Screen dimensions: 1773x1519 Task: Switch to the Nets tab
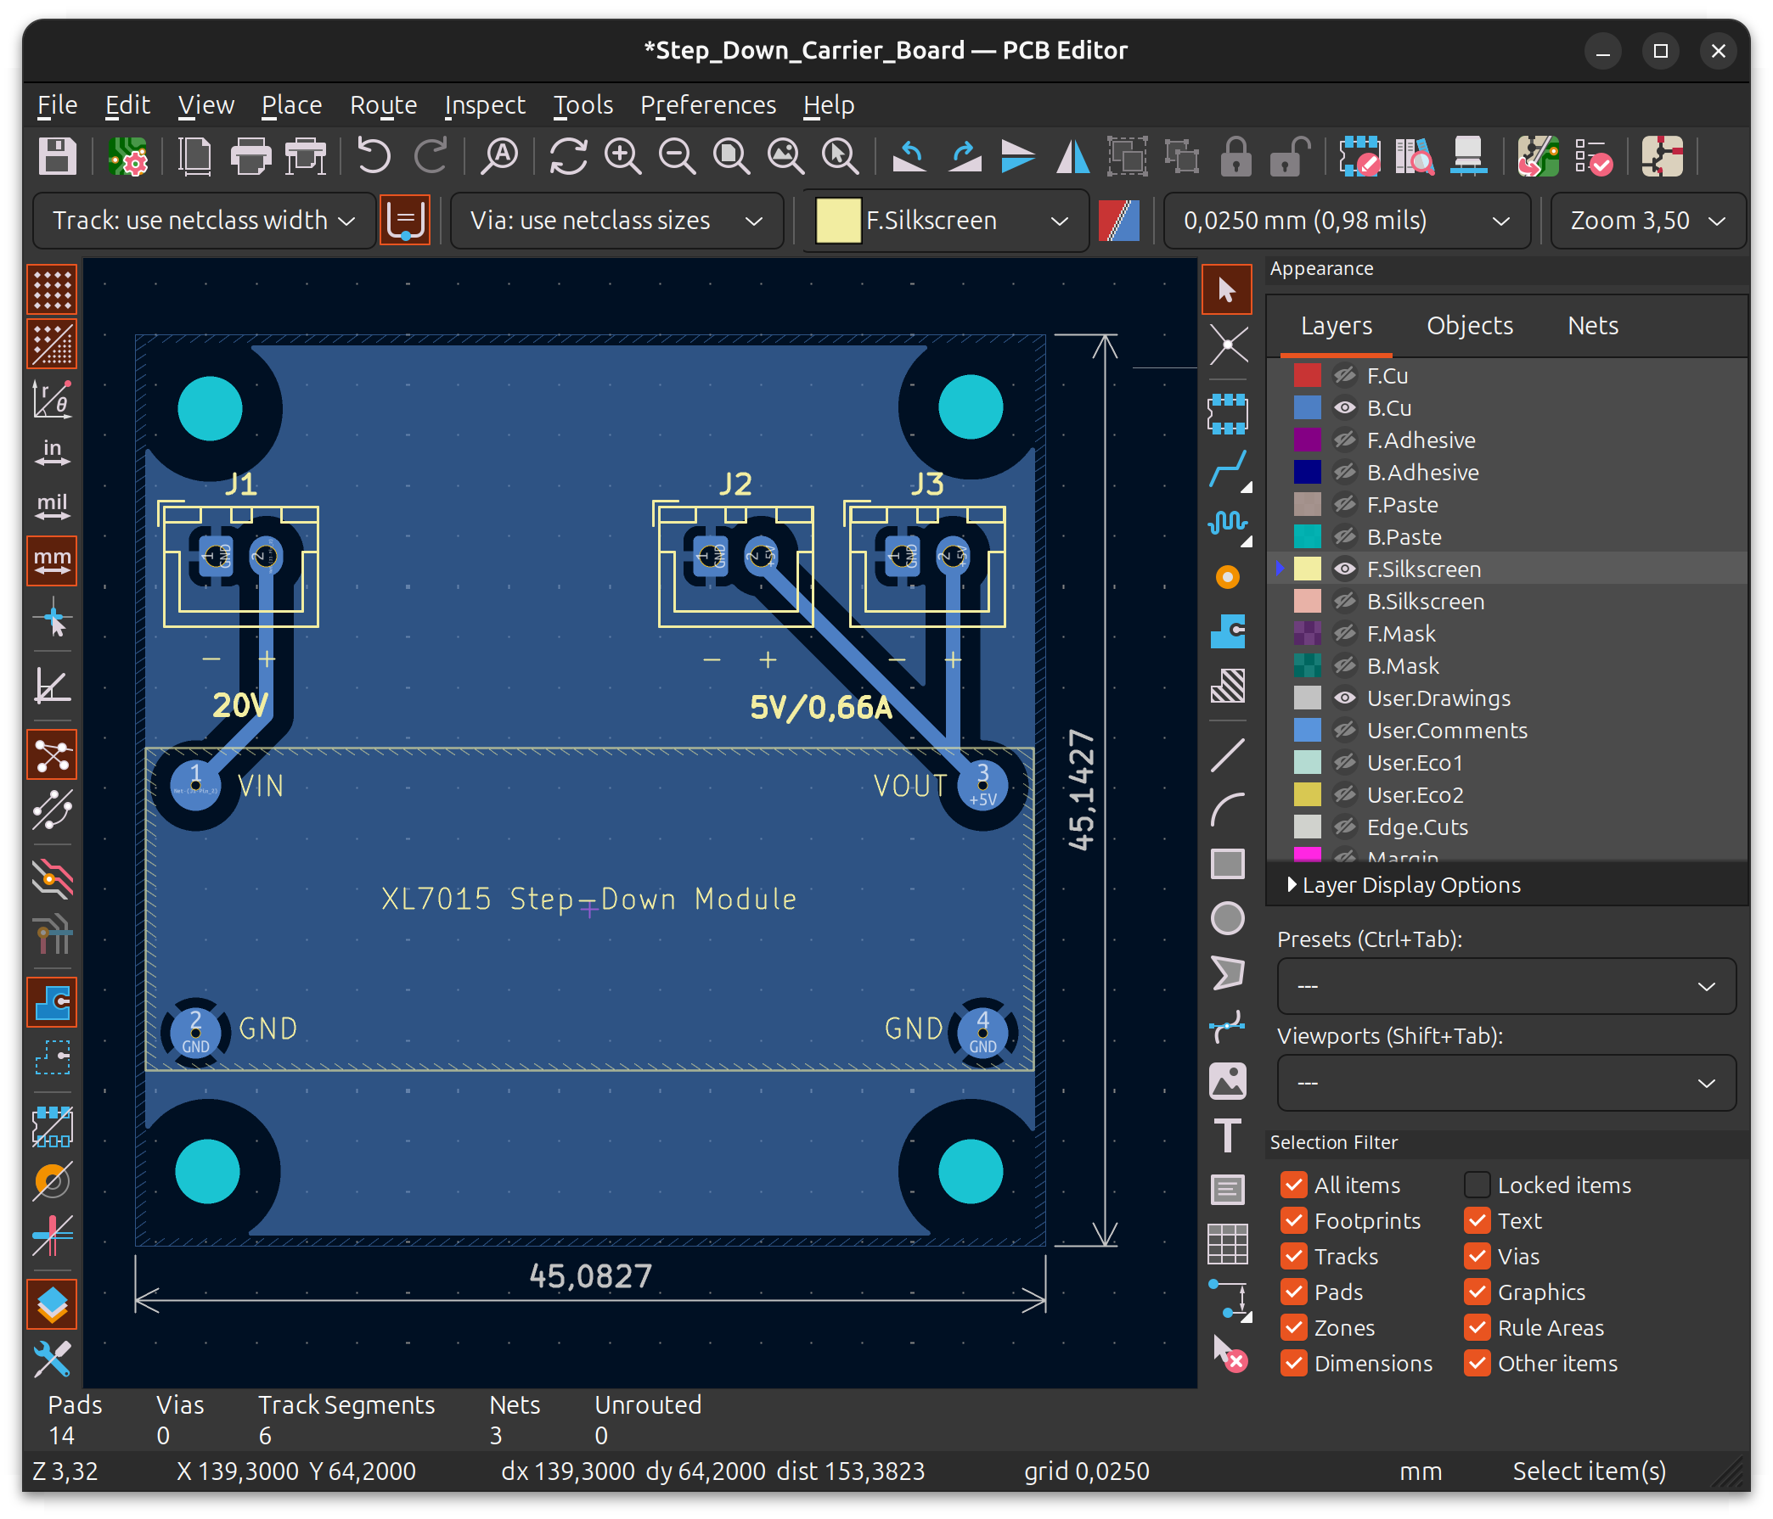tap(1592, 325)
